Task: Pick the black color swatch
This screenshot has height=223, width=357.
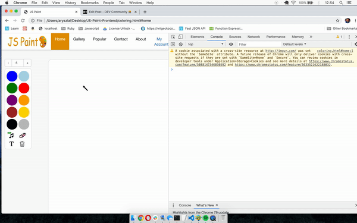Action: click(12, 124)
